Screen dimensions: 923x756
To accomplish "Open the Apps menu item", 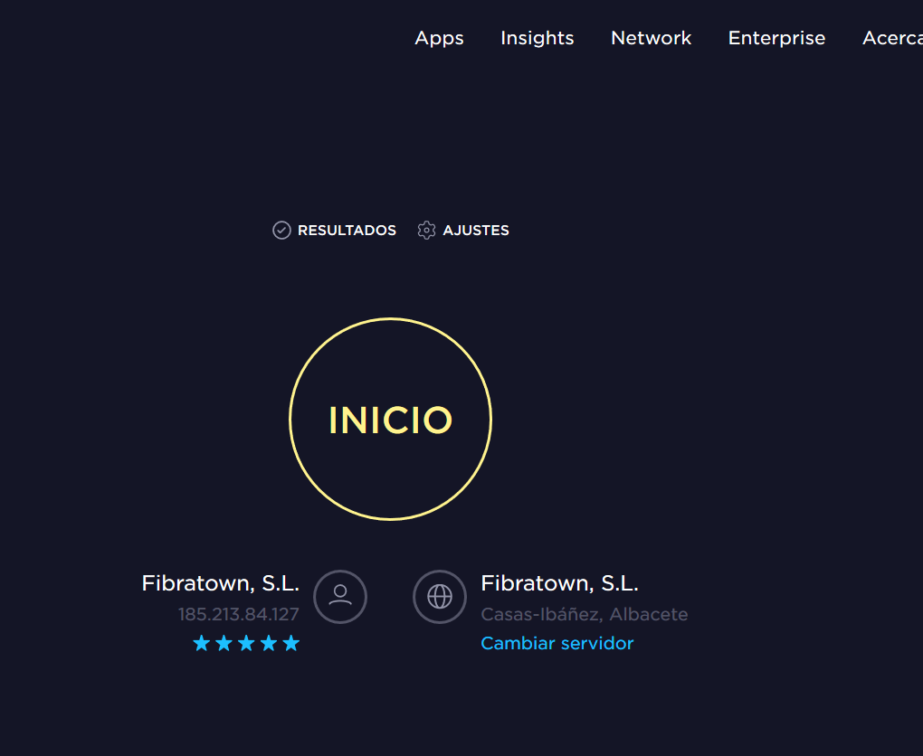I will [x=439, y=38].
